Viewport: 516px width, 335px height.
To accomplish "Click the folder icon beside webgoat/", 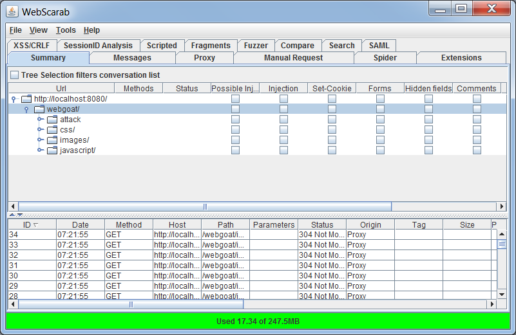I will (39, 109).
